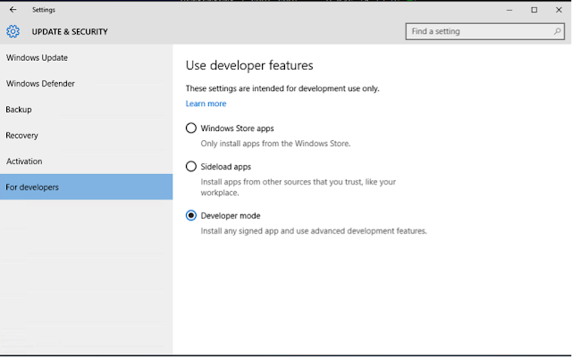Switch to Activation section
This screenshot has height=357, width=572.
[24, 162]
